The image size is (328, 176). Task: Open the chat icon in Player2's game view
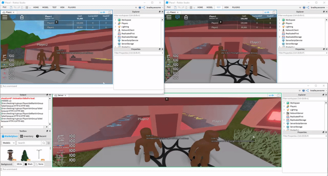point(177,17)
